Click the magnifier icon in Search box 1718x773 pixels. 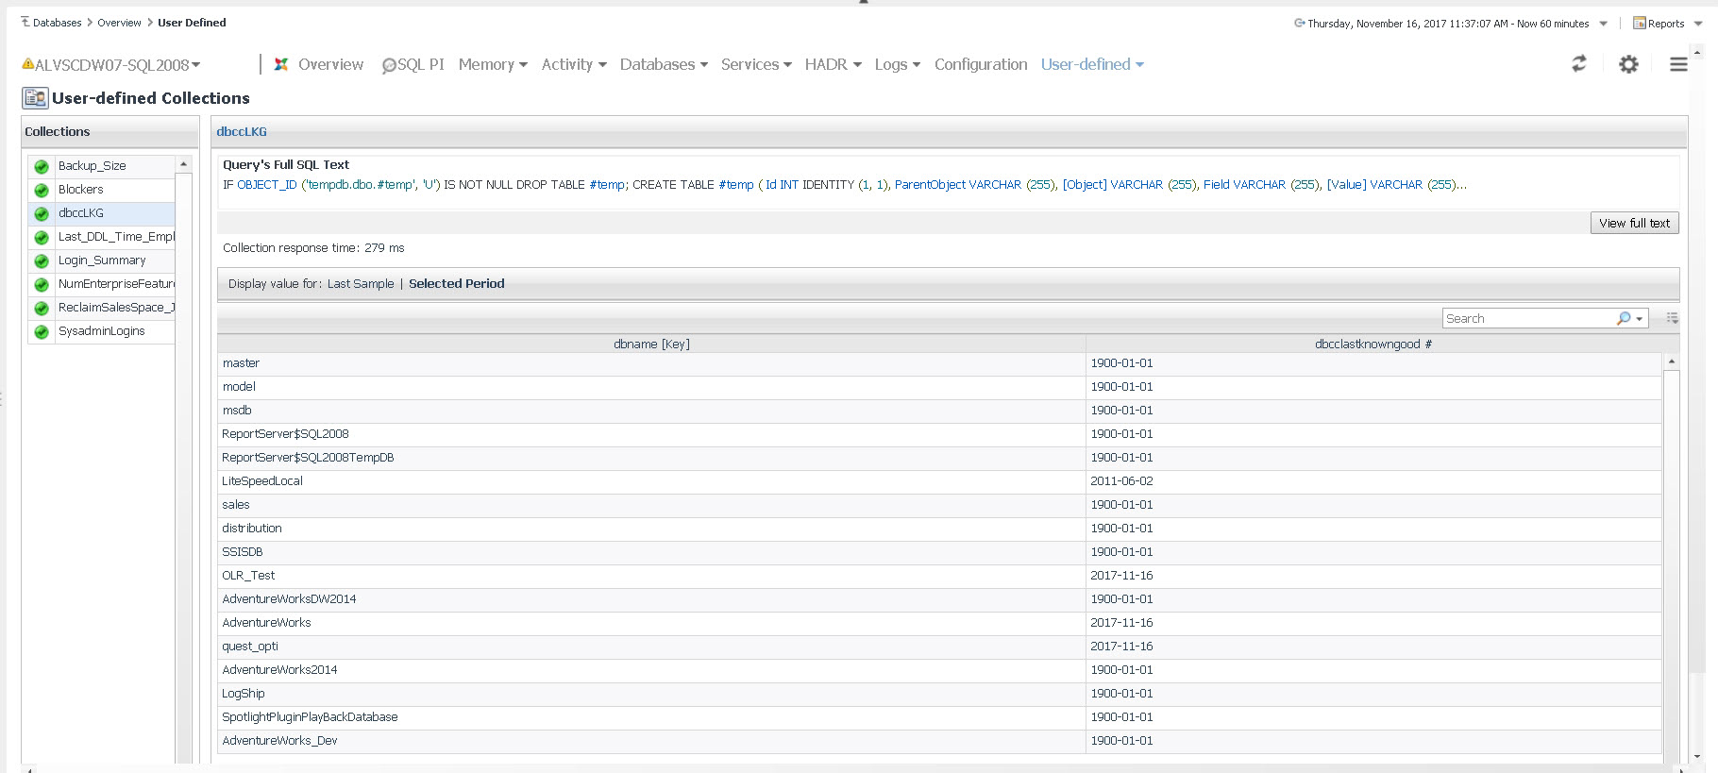[x=1624, y=319]
